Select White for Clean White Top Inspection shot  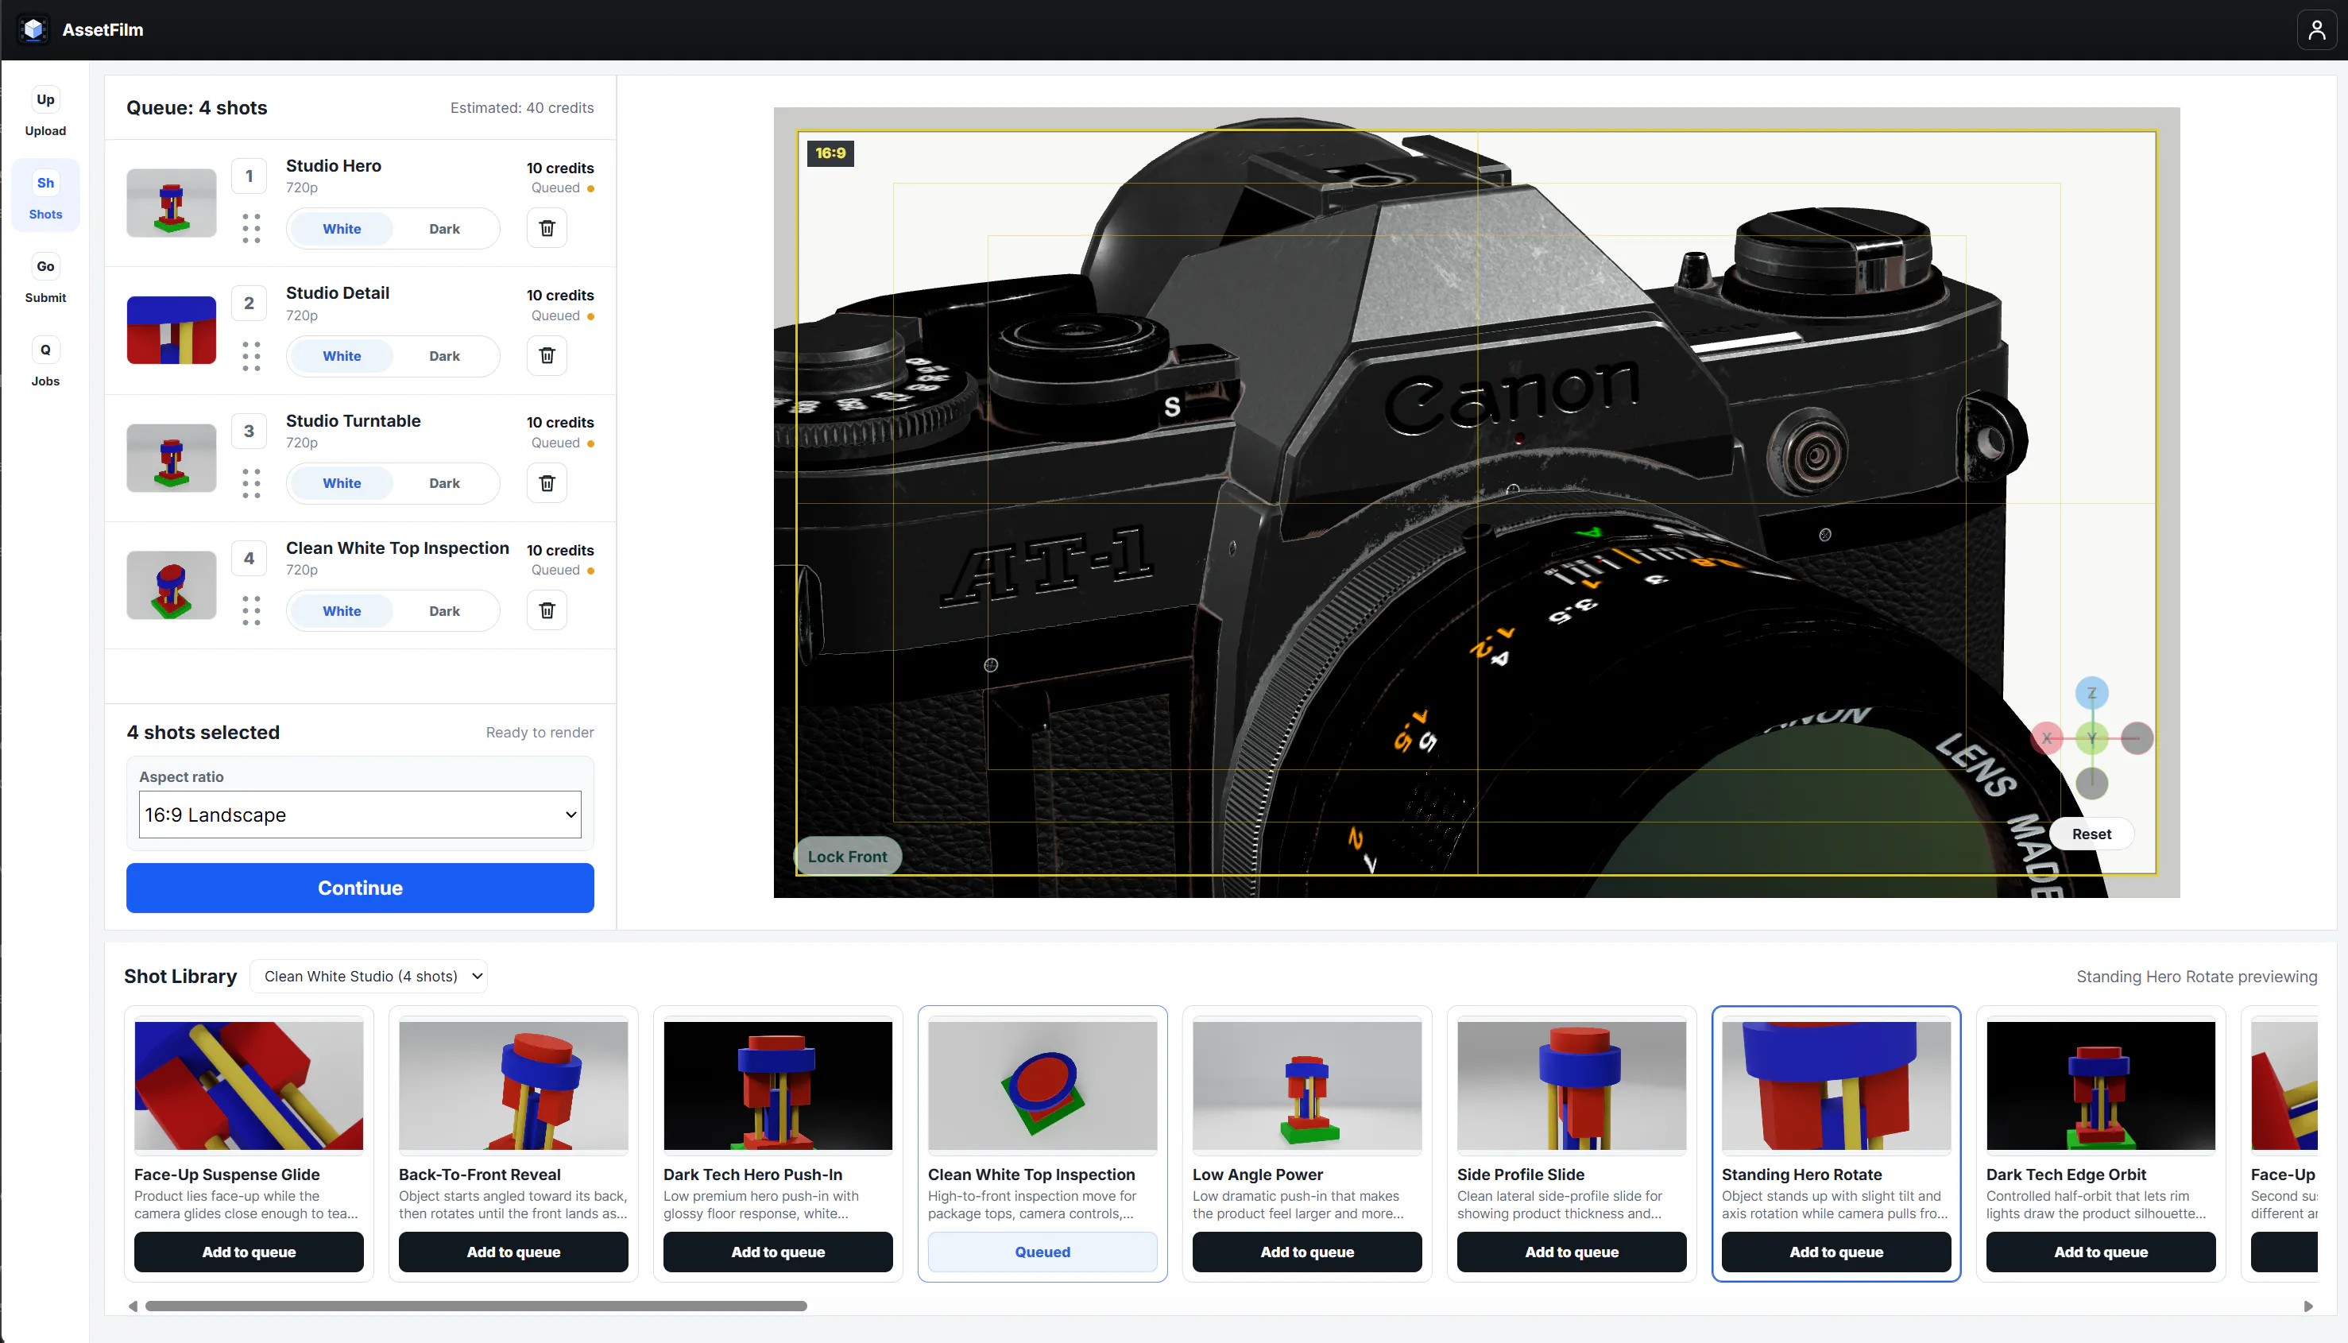[341, 610]
